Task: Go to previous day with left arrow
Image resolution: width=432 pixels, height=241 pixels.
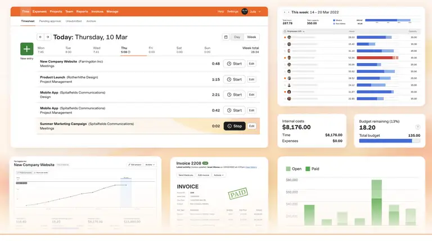Action: (40, 37)
